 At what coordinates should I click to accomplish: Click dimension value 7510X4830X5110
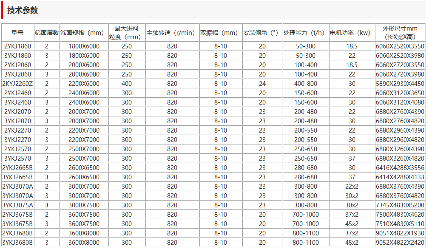pyautogui.click(x=400, y=224)
